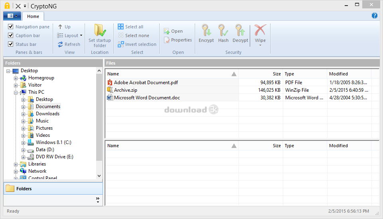Click the Folders pane button
Viewport: 383px width, 219px height.
click(x=53, y=188)
